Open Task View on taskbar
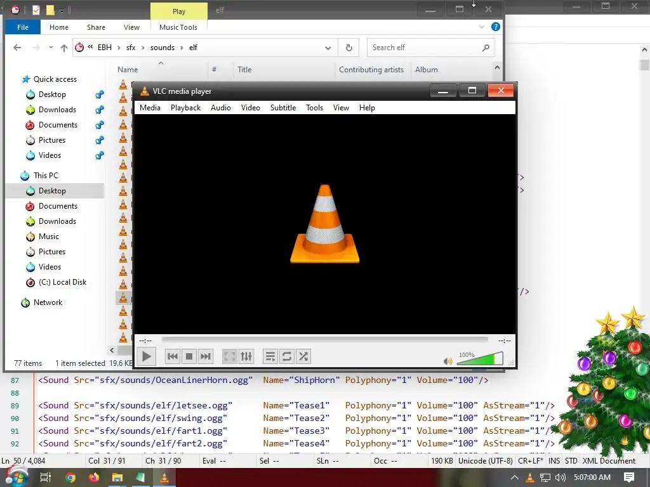This screenshot has height=487, width=650. [46, 477]
